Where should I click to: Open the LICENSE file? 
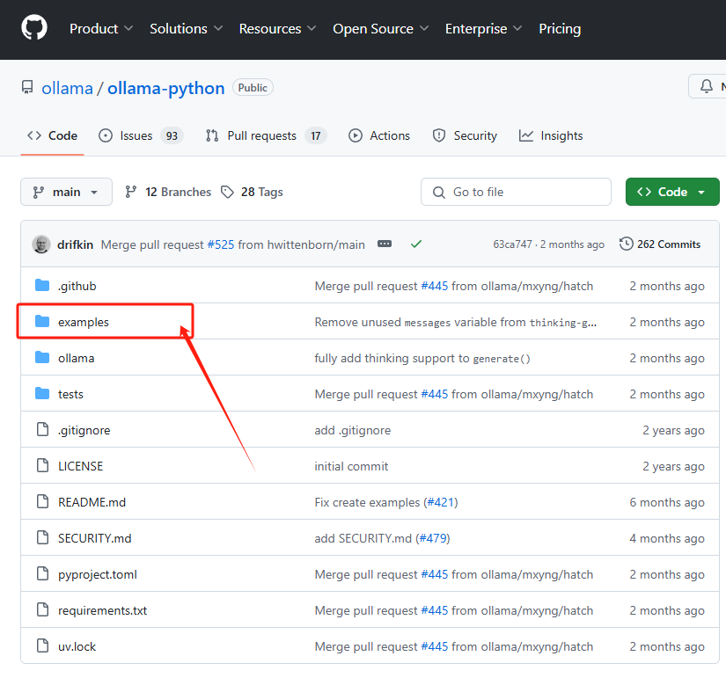click(81, 466)
